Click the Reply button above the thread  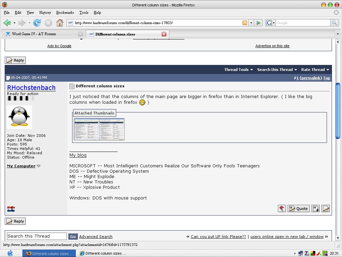tap(15, 60)
